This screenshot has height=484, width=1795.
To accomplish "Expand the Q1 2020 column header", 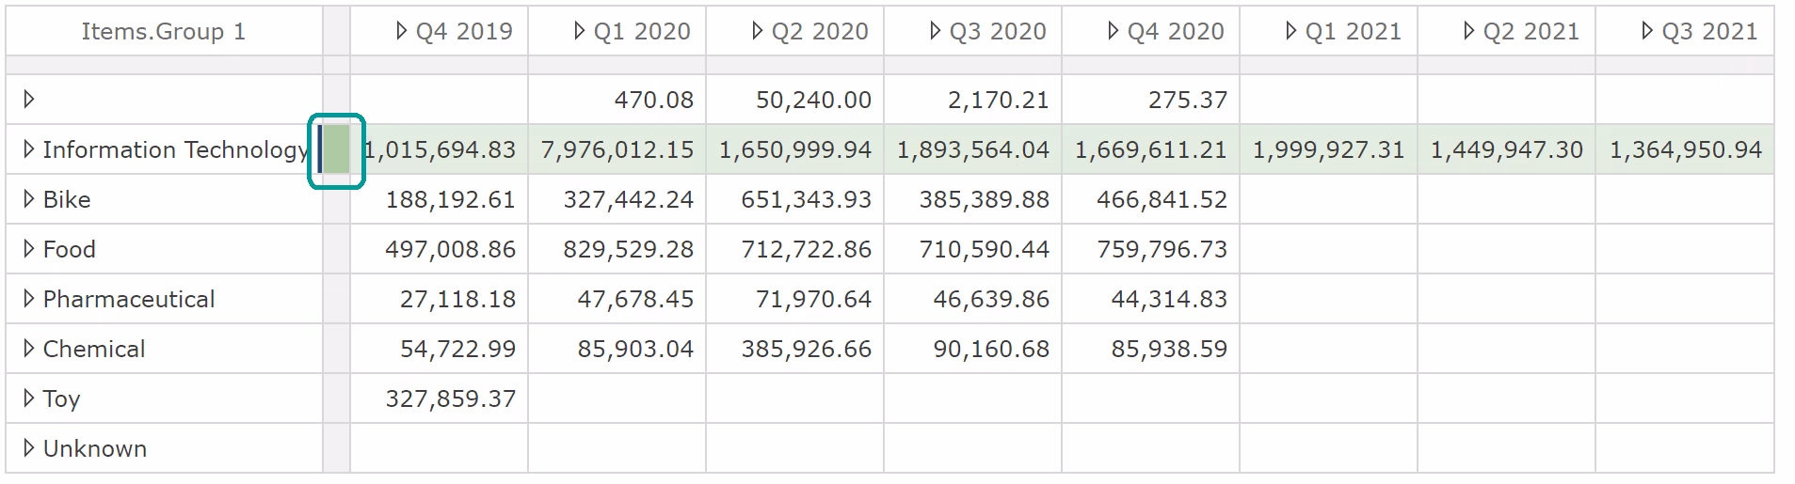I will pos(580,31).
